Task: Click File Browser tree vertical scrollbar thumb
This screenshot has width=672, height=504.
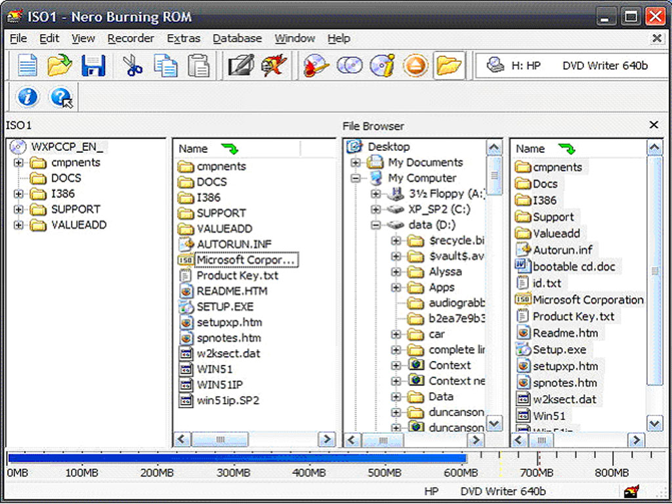Action: pyautogui.click(x=494, y=176)
